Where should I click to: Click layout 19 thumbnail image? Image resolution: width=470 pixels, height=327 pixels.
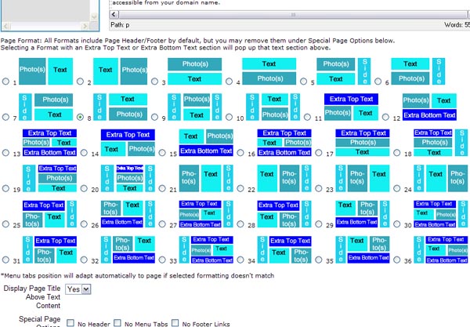click(x=49, y=178)
